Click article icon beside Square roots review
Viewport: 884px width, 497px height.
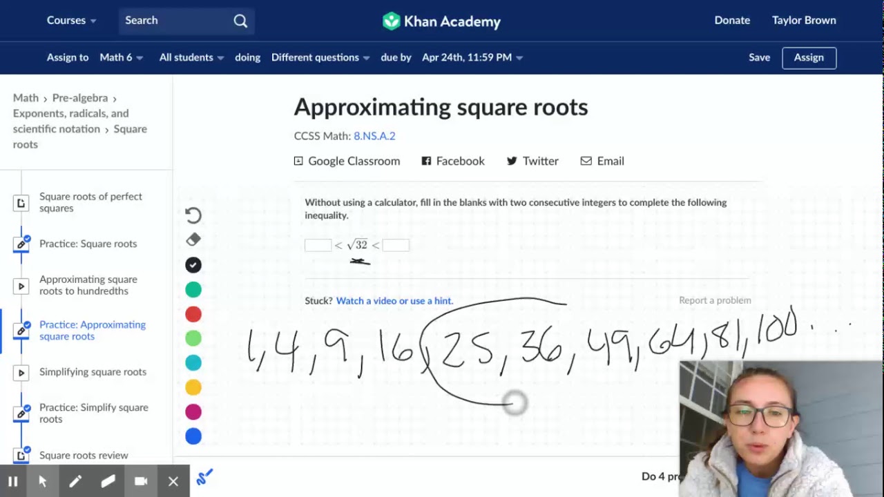click(x=21, y=455)
